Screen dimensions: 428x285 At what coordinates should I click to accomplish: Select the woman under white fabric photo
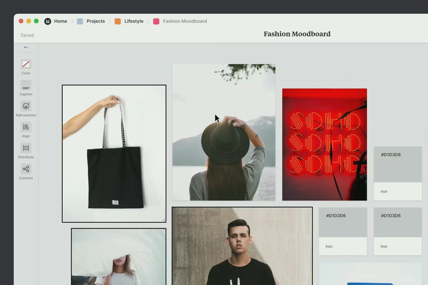119,257
